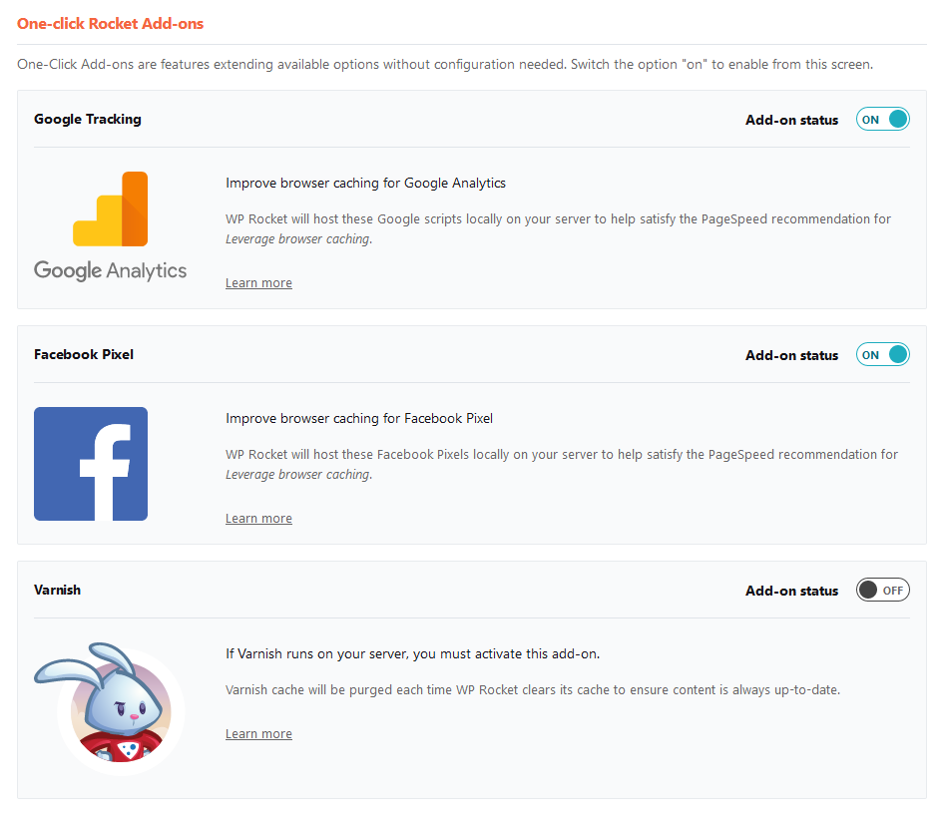Click the One-click Rocket Add-ons heading

click(x=110, y=23)
